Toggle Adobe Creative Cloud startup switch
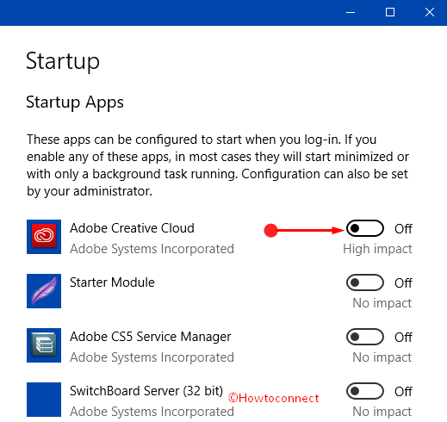This screenshot has width=447, height=422. (x=365, y=228)
